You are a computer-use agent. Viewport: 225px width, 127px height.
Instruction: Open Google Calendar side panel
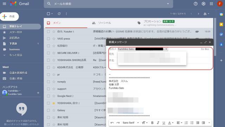pyautogui.click(x=221, y=14)
